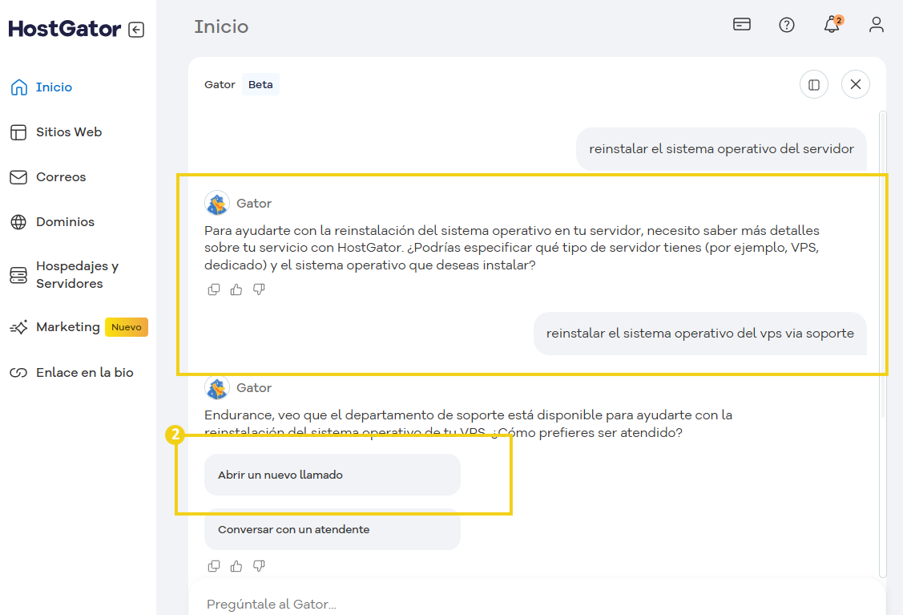The width and height of the screenshot is (903, 615).
Task: Like the first Gator response
Action: tap(236, 289)
